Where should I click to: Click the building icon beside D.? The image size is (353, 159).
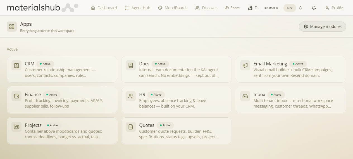pos(250,8)
